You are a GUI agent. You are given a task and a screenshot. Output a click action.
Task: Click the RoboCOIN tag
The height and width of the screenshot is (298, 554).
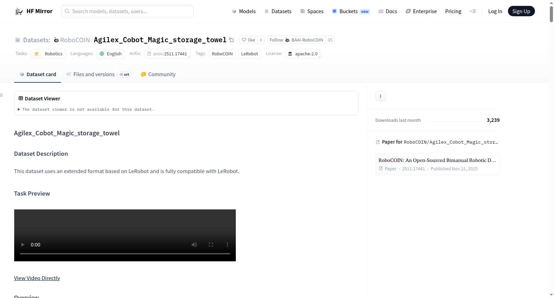click(222, 54)
